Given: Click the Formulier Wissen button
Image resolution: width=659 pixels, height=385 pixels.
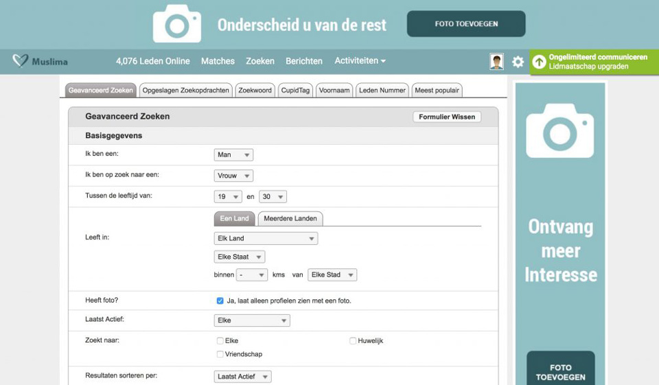Looking at the screenshot, I should pos(447,117).
